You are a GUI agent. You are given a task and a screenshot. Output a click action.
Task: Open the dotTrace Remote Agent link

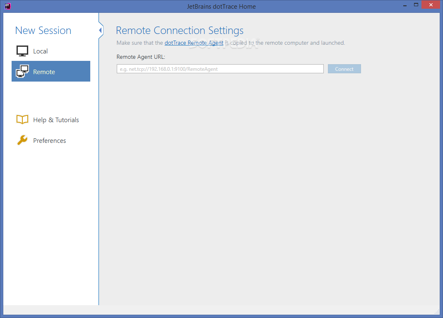pyautogui.click(x=194, y=43)
